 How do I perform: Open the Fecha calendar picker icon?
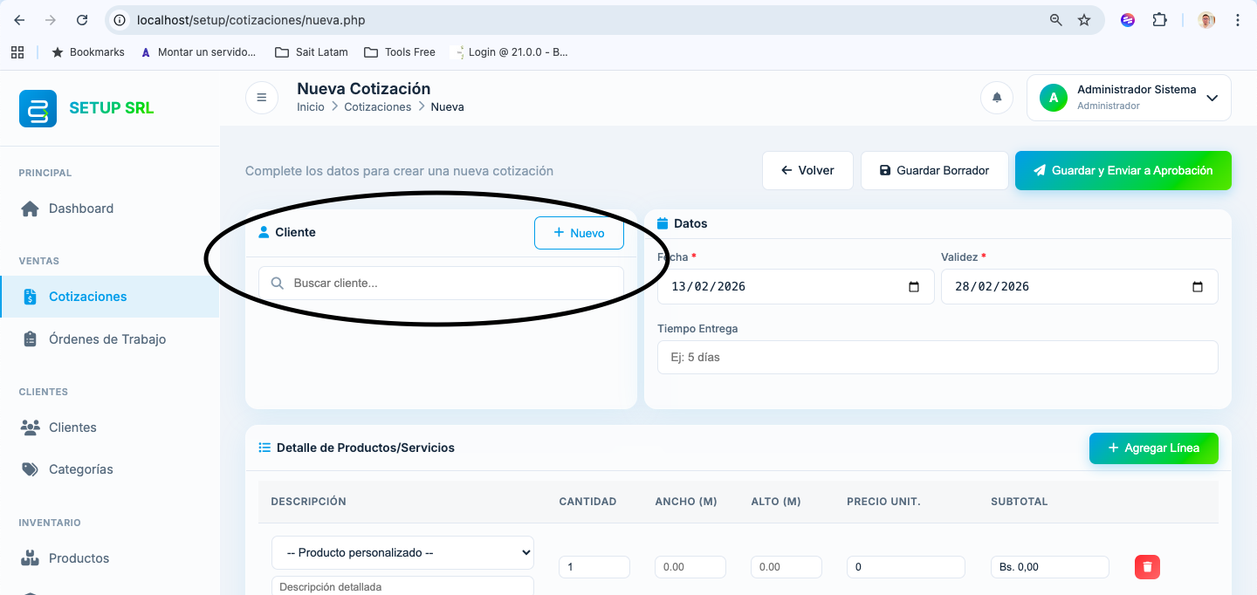[x=914, y=286]
